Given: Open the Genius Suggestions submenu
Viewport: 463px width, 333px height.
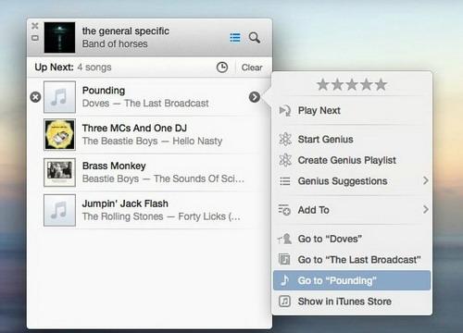Looking at the screenshot, I should click(352, 181).
